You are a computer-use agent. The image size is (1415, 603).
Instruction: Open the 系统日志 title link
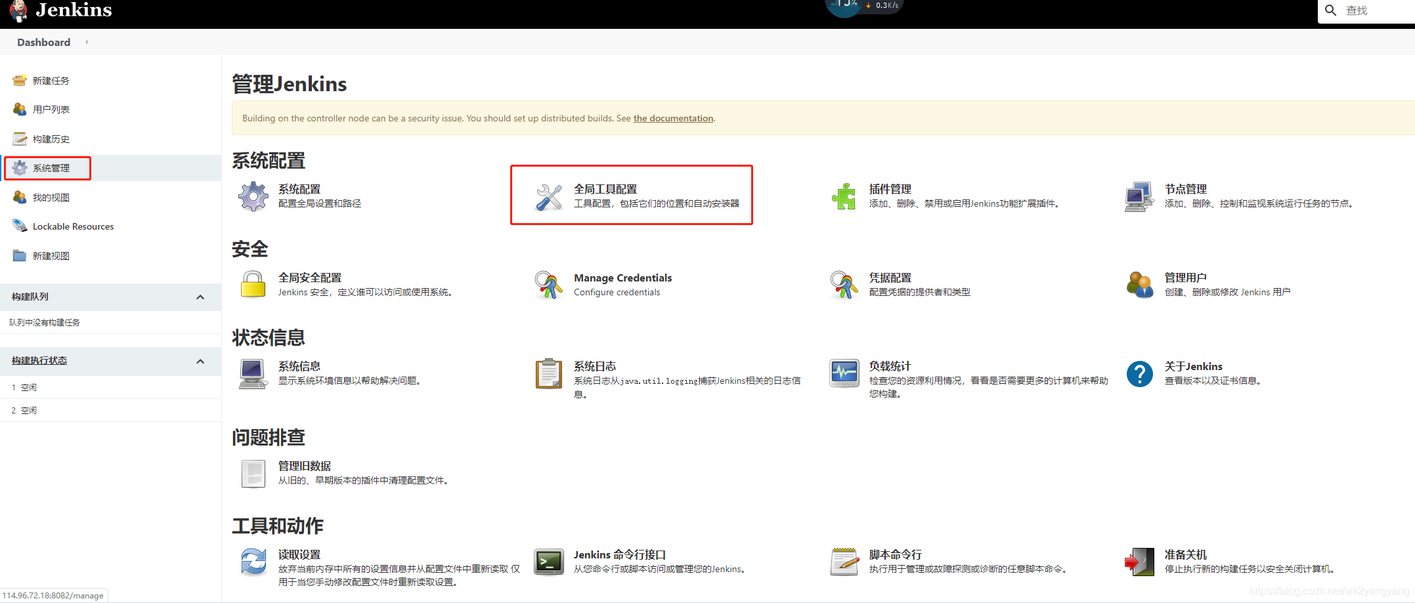594,366
